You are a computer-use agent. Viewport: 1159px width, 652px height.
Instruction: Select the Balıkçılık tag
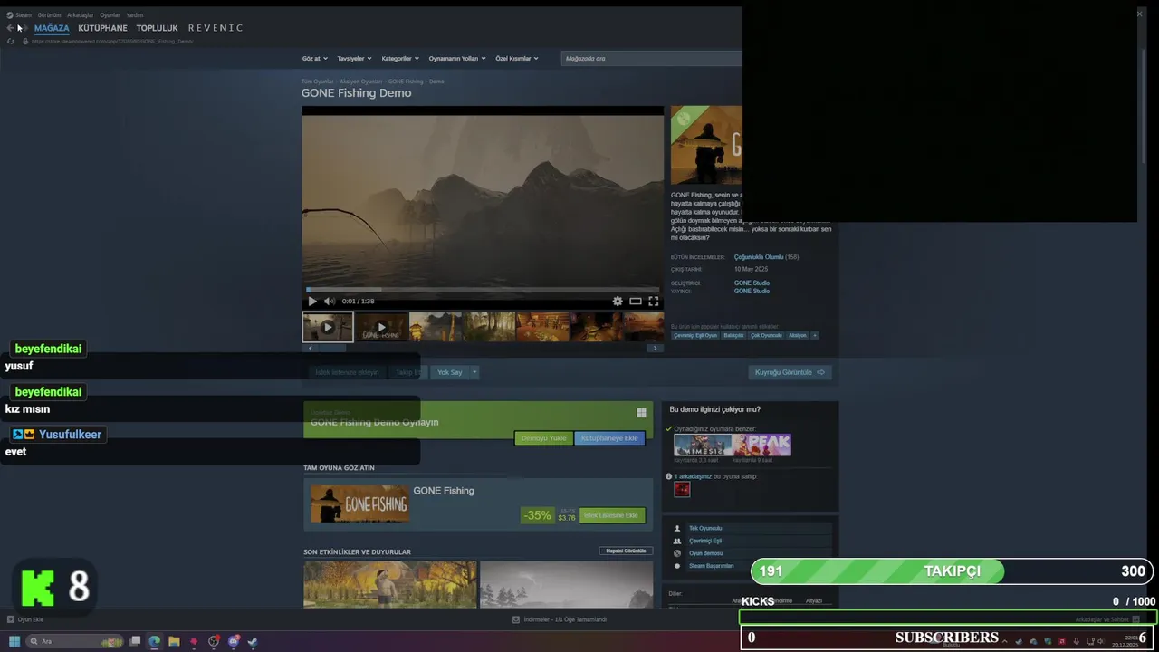[733, 335]
